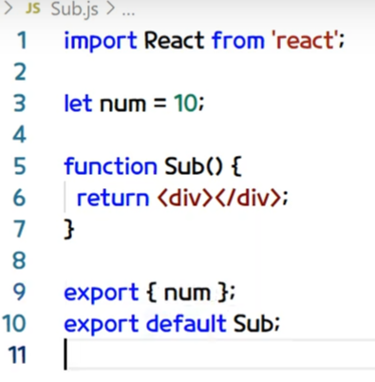The image size is (375, 382).
Task: Click line number 5 in gutter
Action: click(20, 166)
